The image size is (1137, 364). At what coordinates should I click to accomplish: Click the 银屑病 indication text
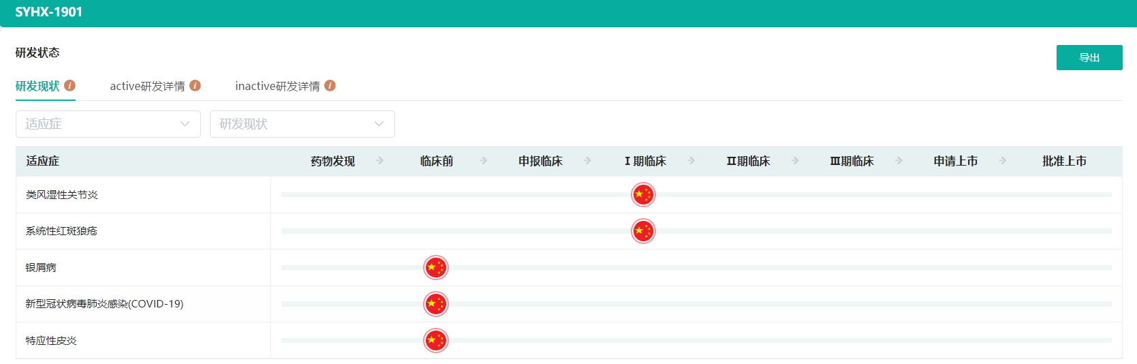click(x=41, y=268)
